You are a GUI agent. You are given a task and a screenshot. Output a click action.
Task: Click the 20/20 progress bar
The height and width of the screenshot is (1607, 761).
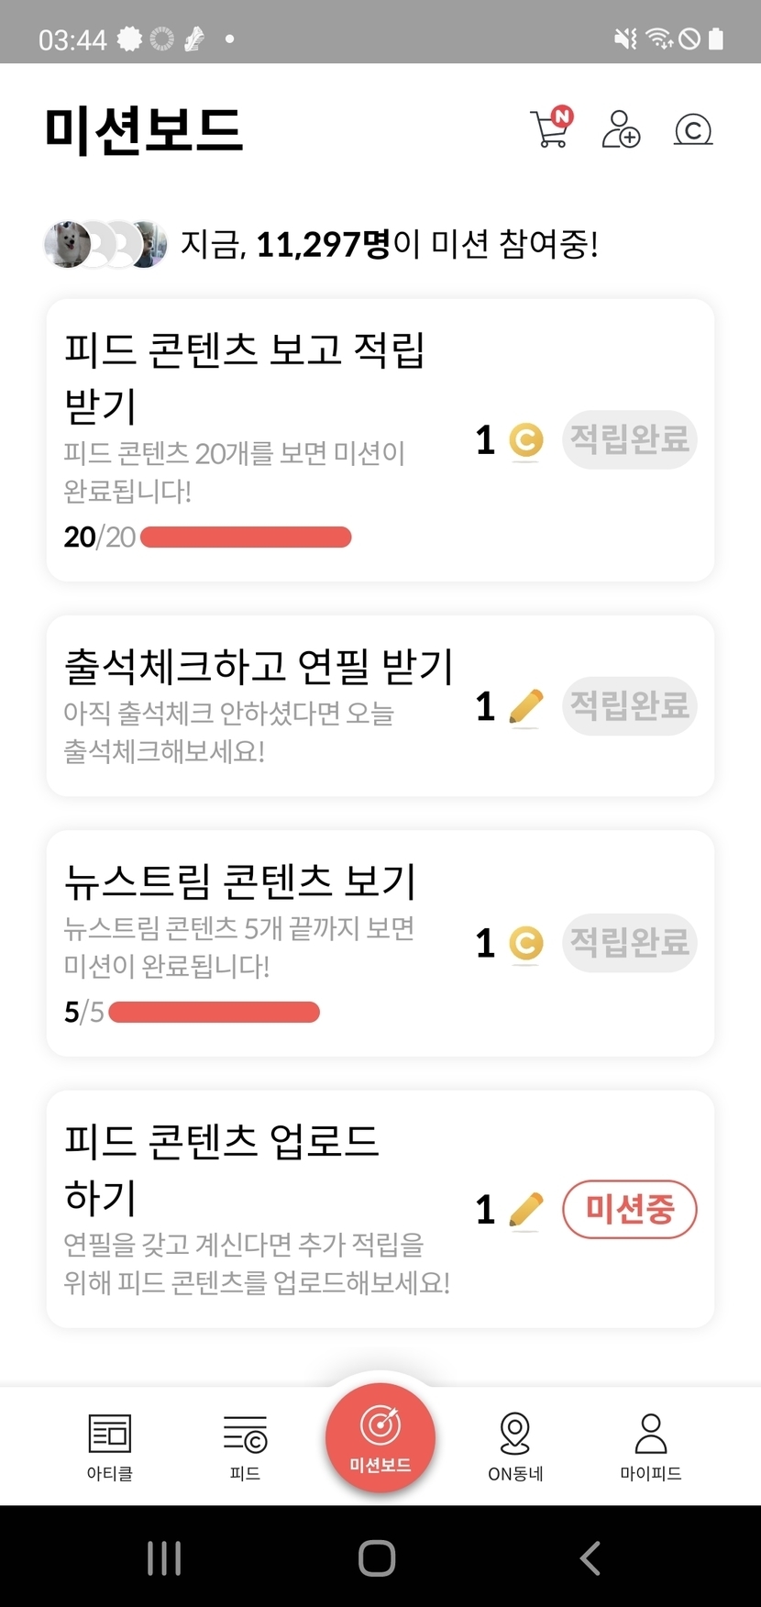coord(246,537)
